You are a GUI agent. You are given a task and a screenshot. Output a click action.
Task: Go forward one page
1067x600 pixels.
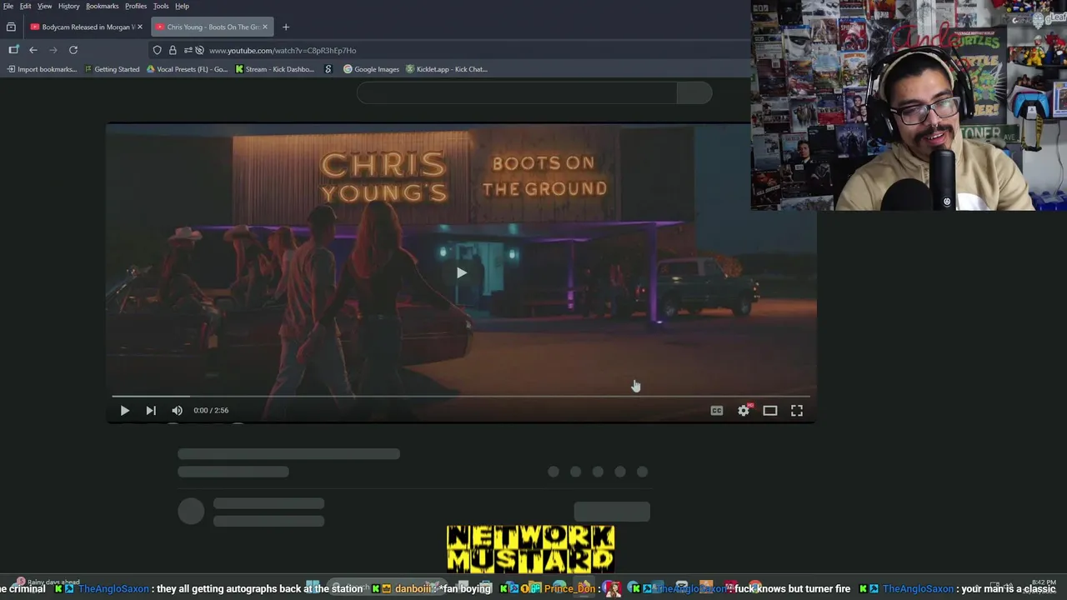(x=53, y=50)
